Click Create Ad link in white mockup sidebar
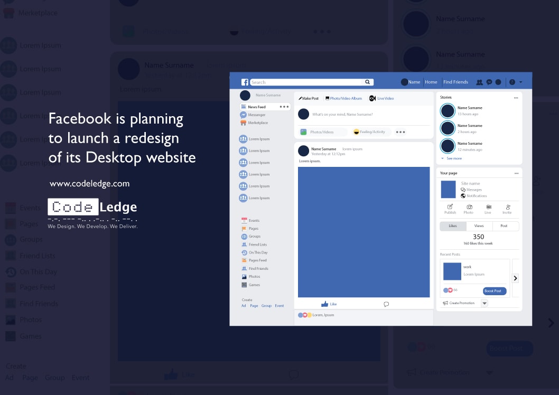The width and height of the screenshot is (559, 395). point(244,306)
